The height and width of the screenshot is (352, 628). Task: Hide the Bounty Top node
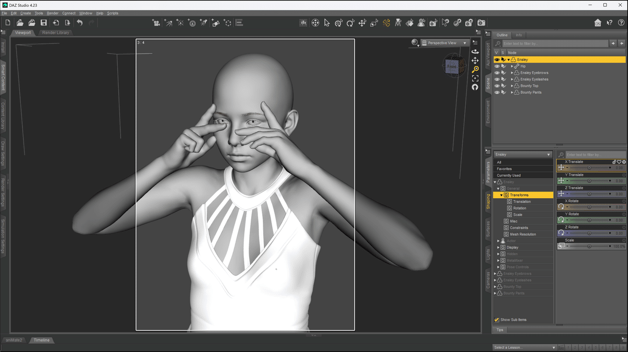pyautogui.click(x=497, y=86)
